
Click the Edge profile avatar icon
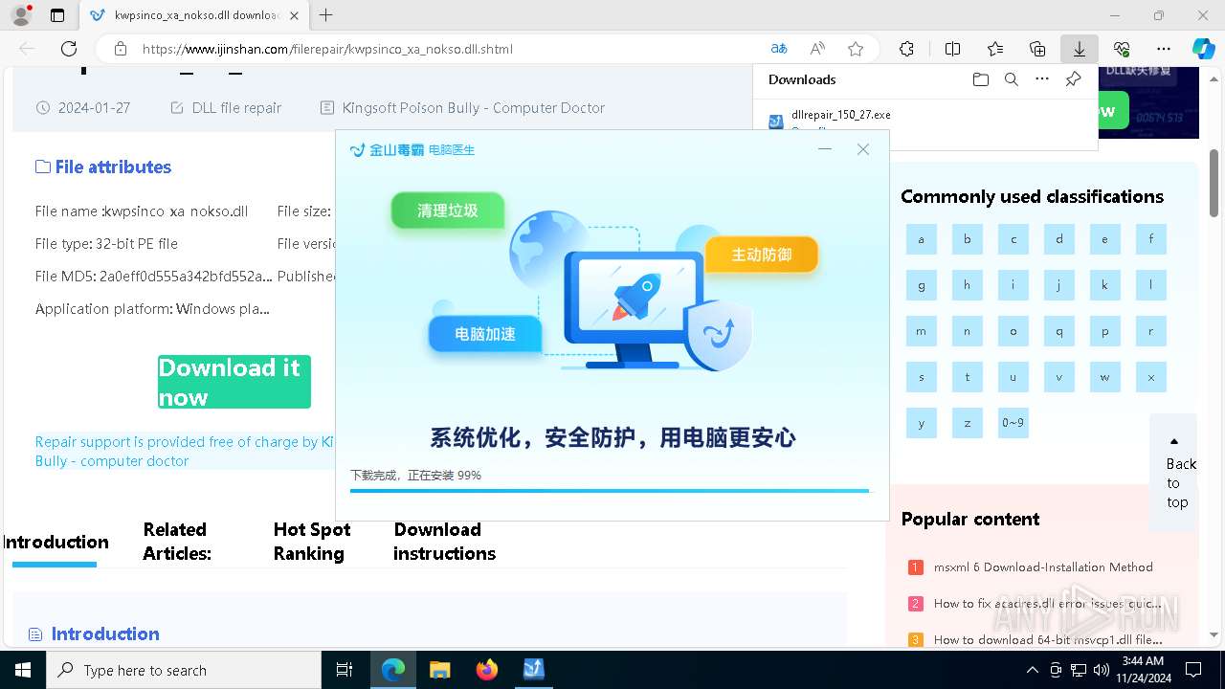pyautogui.click(x=20, y=15)
